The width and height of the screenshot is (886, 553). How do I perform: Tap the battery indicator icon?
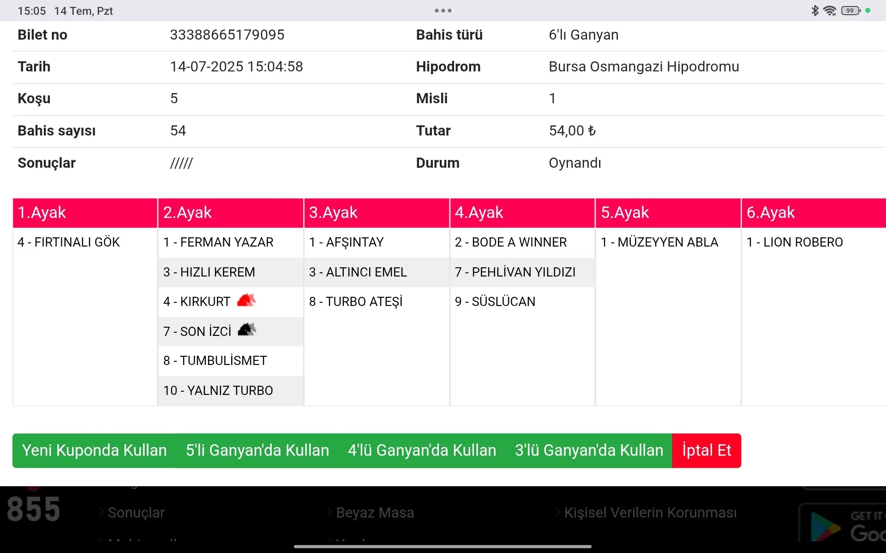tap(850, 11)
